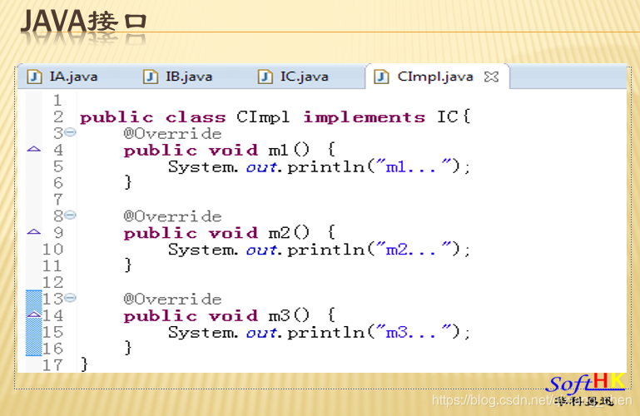Switch to the IC.java tab
This screenshot has height=416, width=640.
pos(294,77)
